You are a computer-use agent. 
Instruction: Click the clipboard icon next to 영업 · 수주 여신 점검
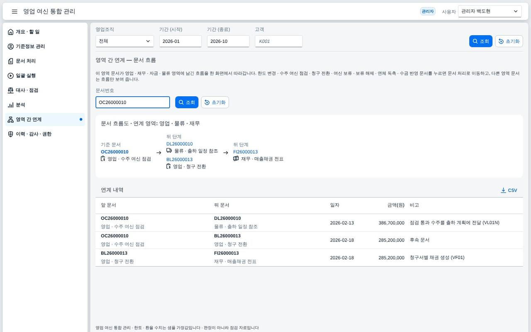tap(103, 159)
